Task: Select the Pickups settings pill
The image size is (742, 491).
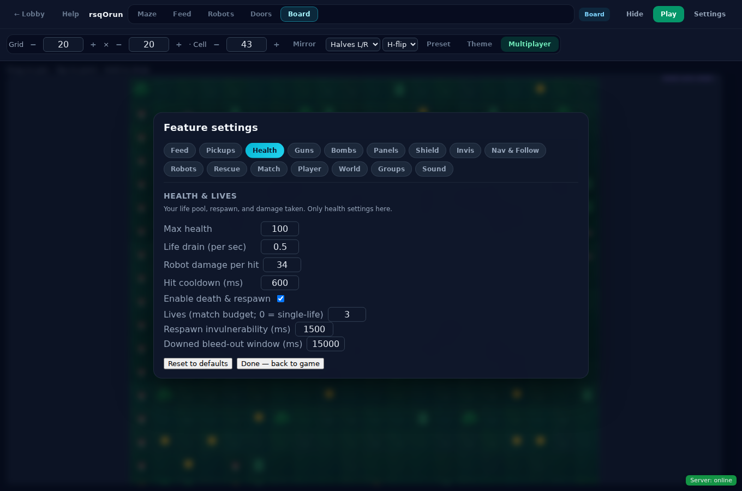Action: [x=220, y=151]
